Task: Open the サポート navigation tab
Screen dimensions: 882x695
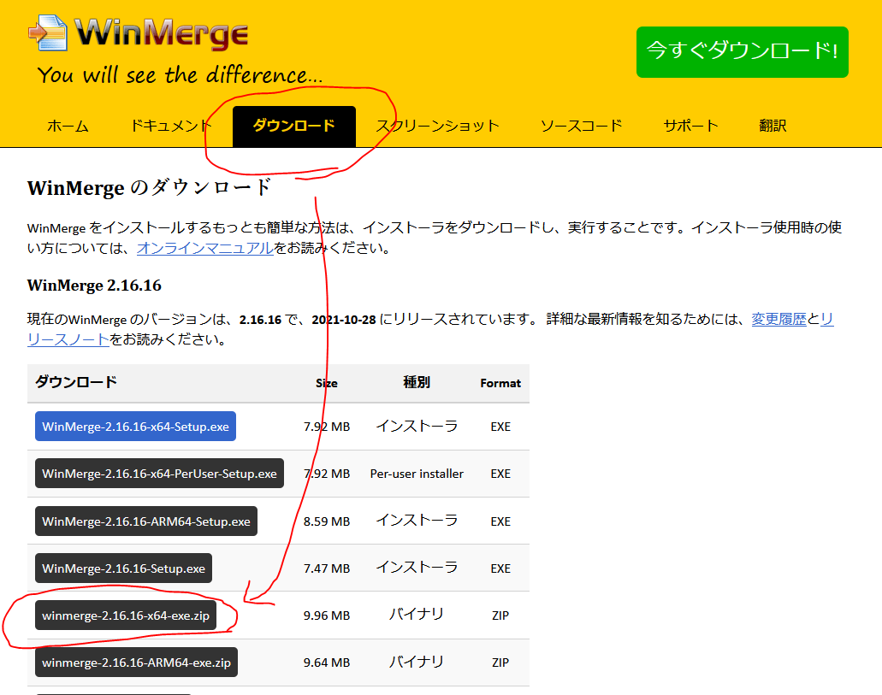Action: [690, 126]
